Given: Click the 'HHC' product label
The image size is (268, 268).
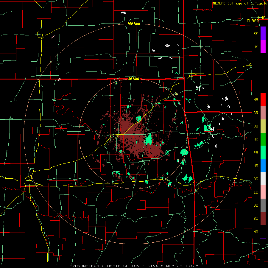Looking at the screenshot, I should pyautogui.click(x=261, y=18).
